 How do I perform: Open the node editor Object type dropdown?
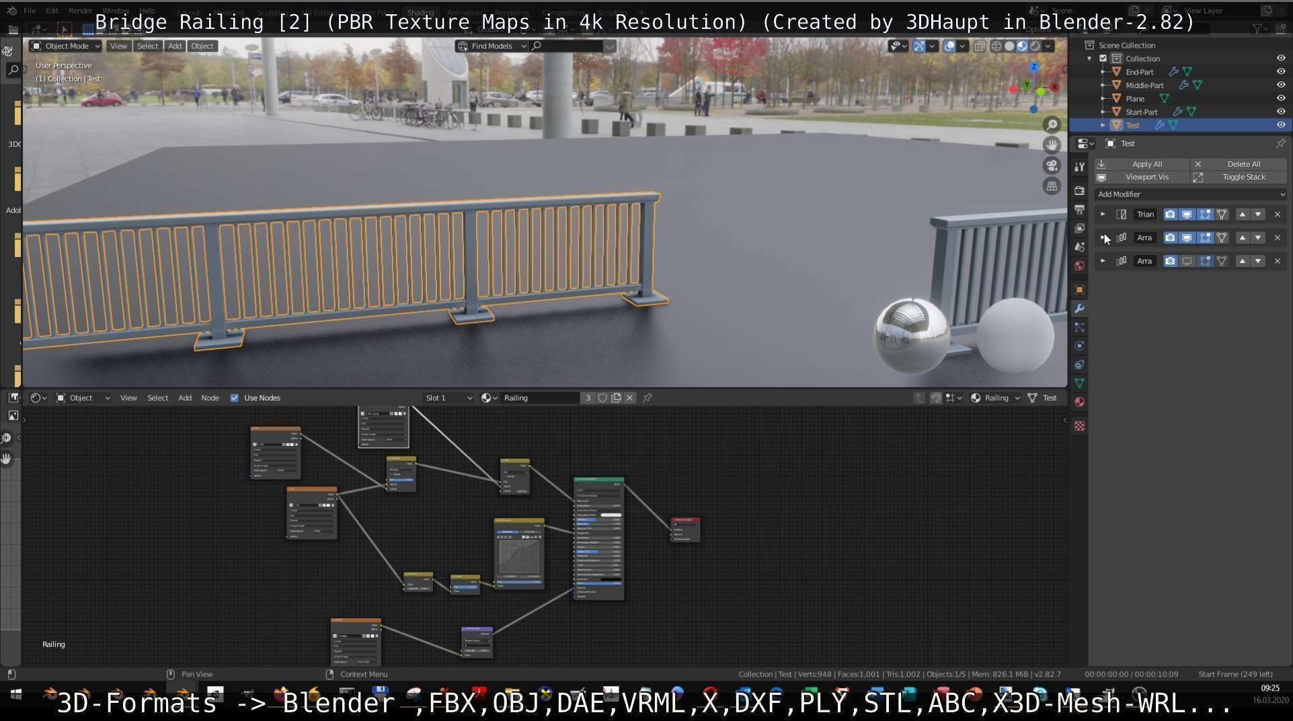tap(83, 398)
